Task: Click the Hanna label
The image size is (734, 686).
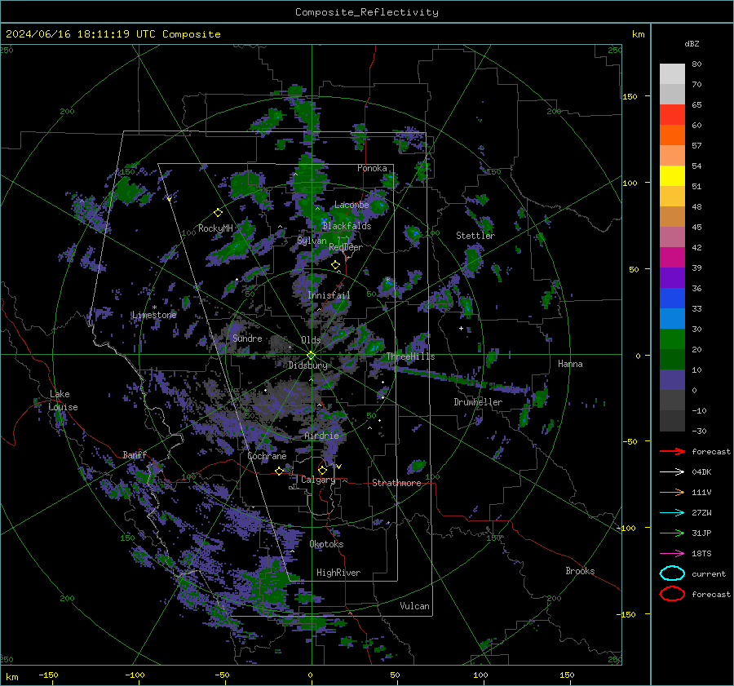Action: click(570, 364)
